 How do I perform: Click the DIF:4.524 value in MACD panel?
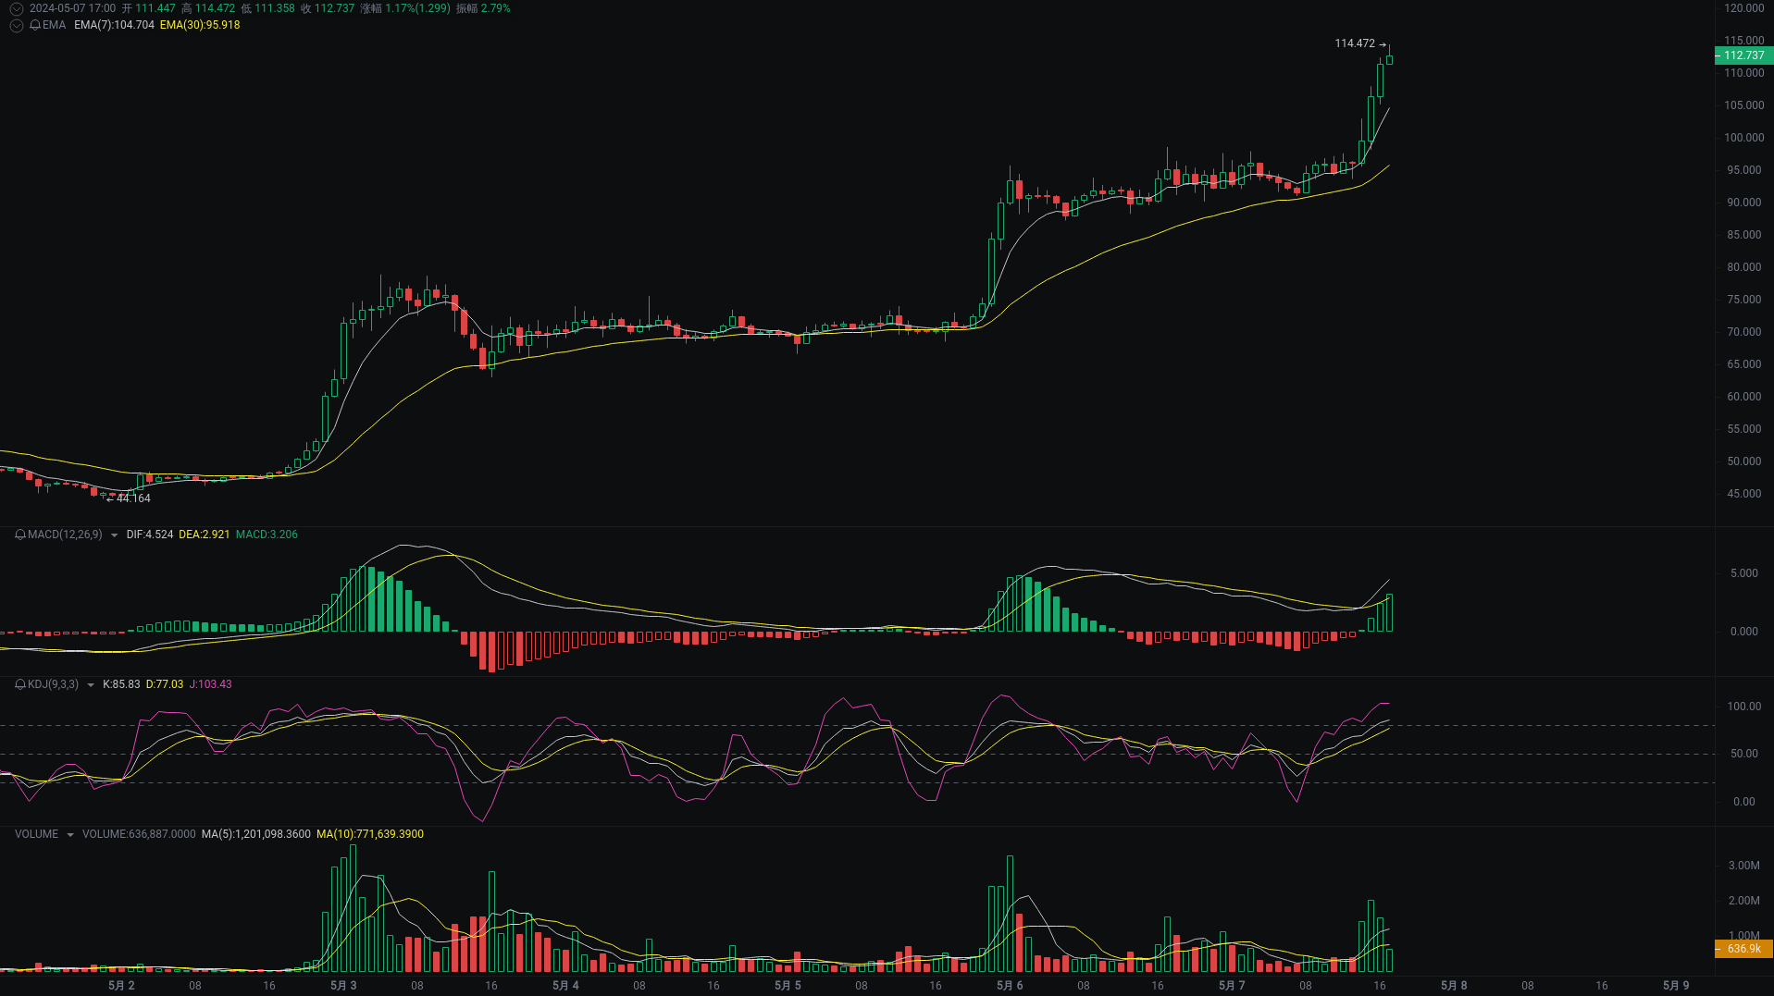(x=148, y=535)
